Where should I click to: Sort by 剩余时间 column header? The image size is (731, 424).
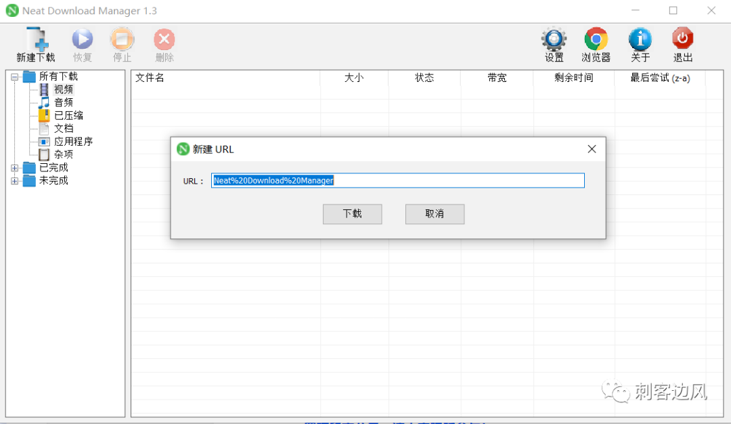(x=574, y=78)
